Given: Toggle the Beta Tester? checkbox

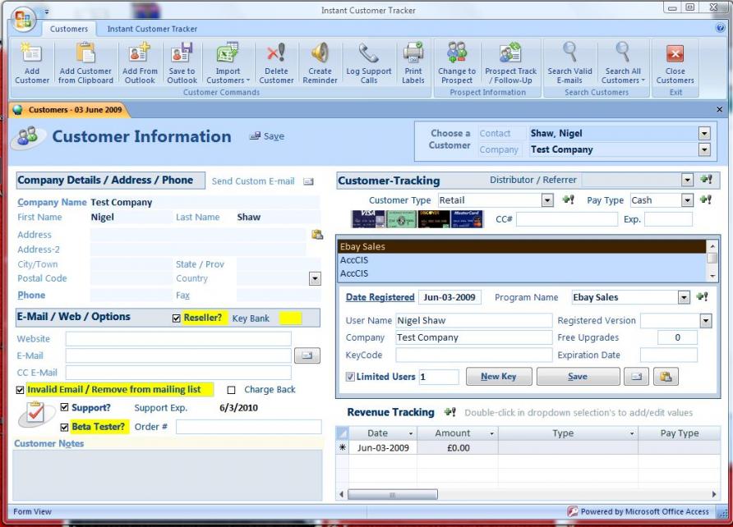Looking at the screenshot, I should [x=65, y=427].
